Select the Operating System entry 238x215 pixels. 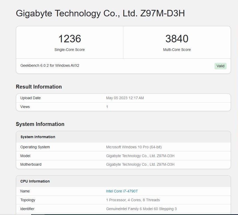point(35,147)
